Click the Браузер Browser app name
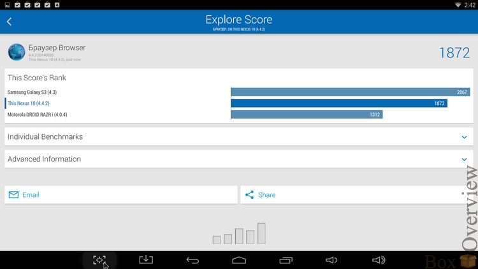Image resolution: width=478 pixels, height=269 pixels. tap(57, 48)
